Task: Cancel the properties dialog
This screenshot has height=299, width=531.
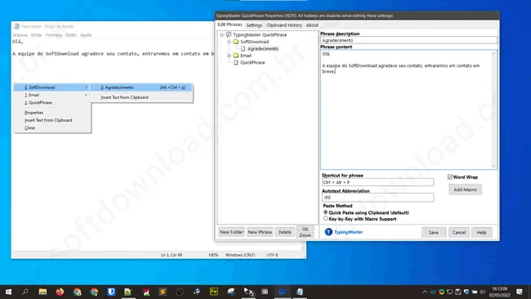Action: click(x=459, y=232)
